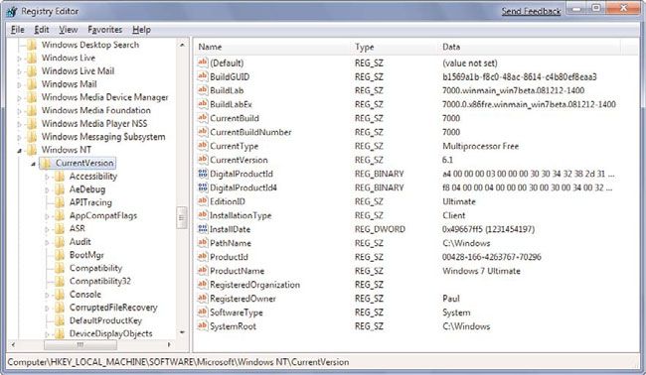This screenshot has width=646, height=375.
Task: Select the CurrentVersion value name row
Action: [x=239, y=160]
